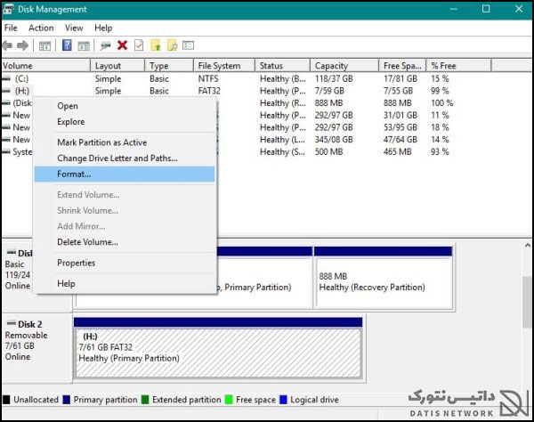Screen dimensions: 534x422
Task: Select the (H:) volume in the list
Action: (x=21, y=91)
